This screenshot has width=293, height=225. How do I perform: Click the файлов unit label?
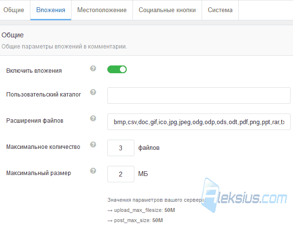pyautogui.click(x=149, y=148)
